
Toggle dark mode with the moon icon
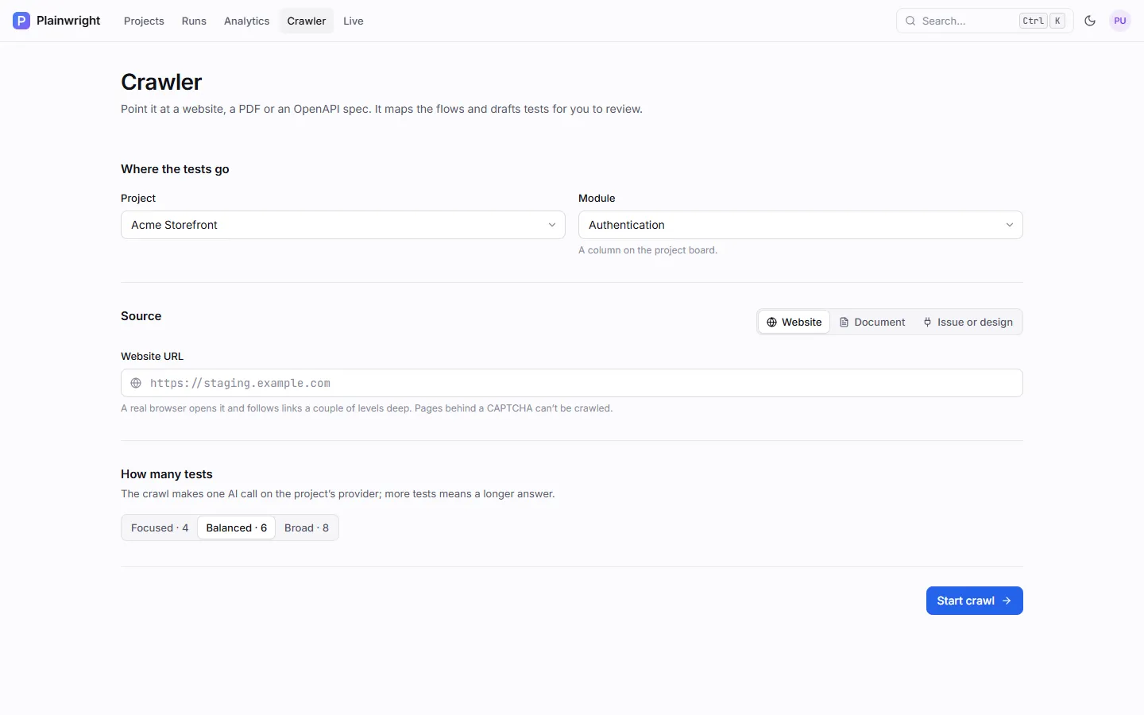(x=1090, y=21)
